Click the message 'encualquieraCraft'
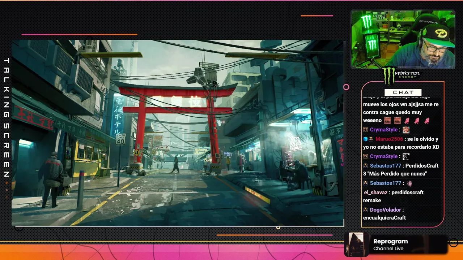This screenshot has height=260, width=463. click(385, 218)
